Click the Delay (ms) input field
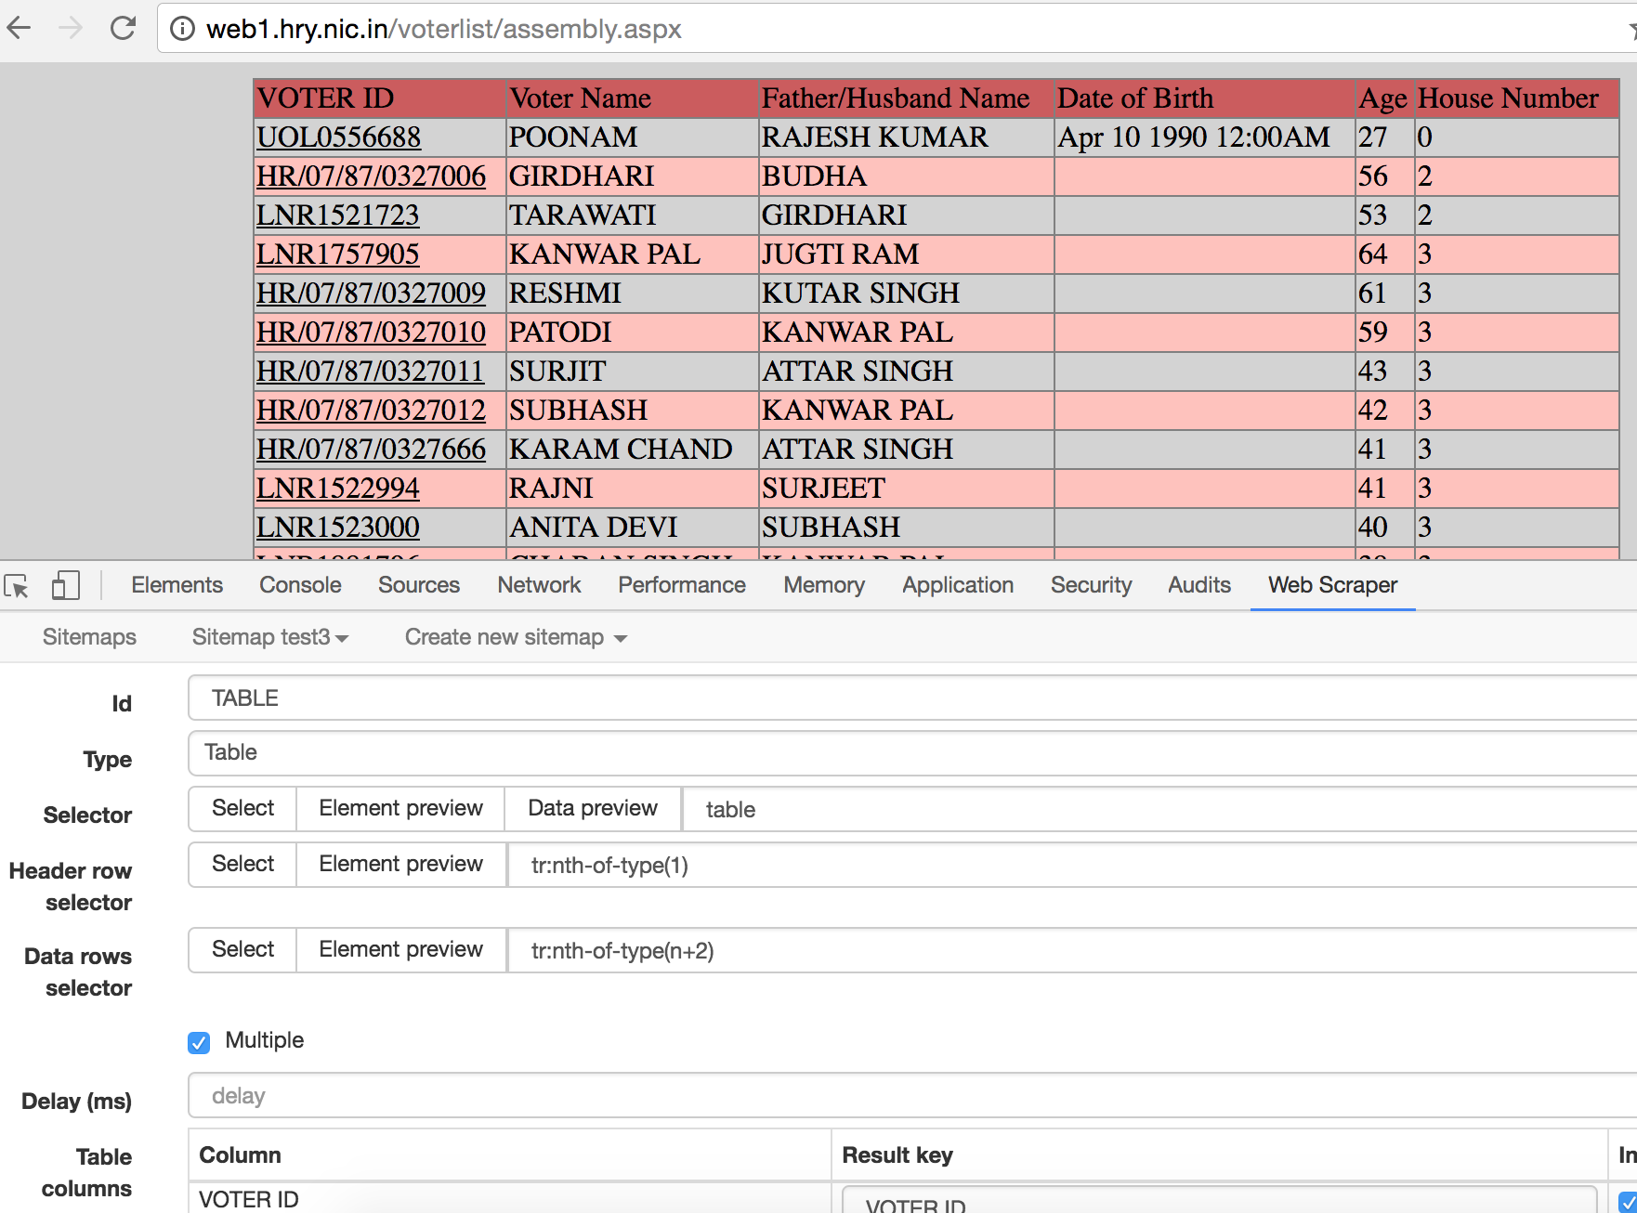1637x1213 pixels. click(910, 1096)
